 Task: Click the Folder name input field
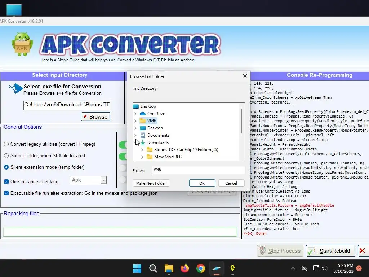[x=198, y=170]
